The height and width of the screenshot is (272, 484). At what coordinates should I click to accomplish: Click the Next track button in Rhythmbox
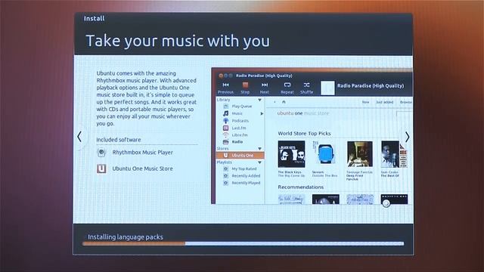265,88
